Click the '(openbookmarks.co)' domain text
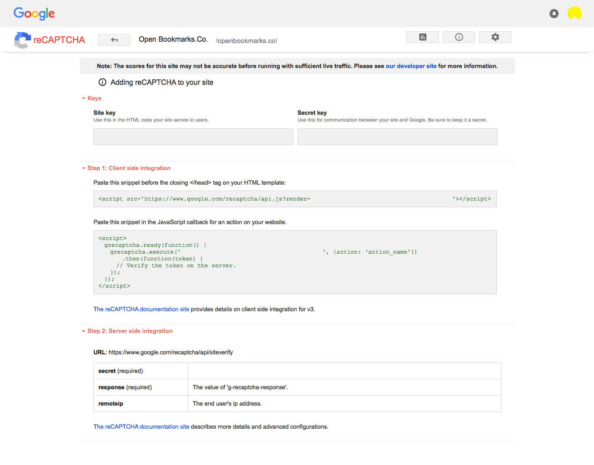This screenshot has width=594, height=465. click(x=247, y=41)
